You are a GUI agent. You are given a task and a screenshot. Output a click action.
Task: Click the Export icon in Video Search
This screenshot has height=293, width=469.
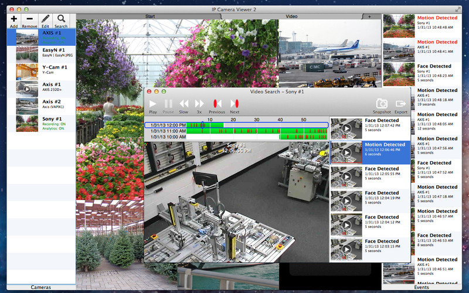(x=401, y=104)
